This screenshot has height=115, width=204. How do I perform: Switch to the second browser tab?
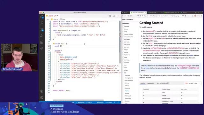click(155, 13)
